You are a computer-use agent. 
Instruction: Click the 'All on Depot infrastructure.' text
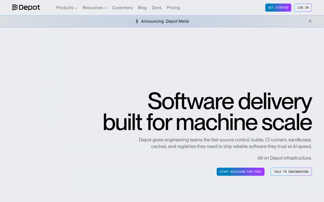click(285, 158)
